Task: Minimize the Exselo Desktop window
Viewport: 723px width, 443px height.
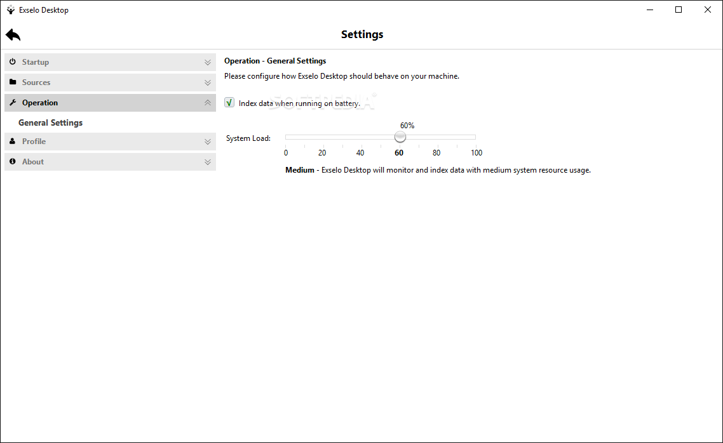Action: click(x=650, y=10)
